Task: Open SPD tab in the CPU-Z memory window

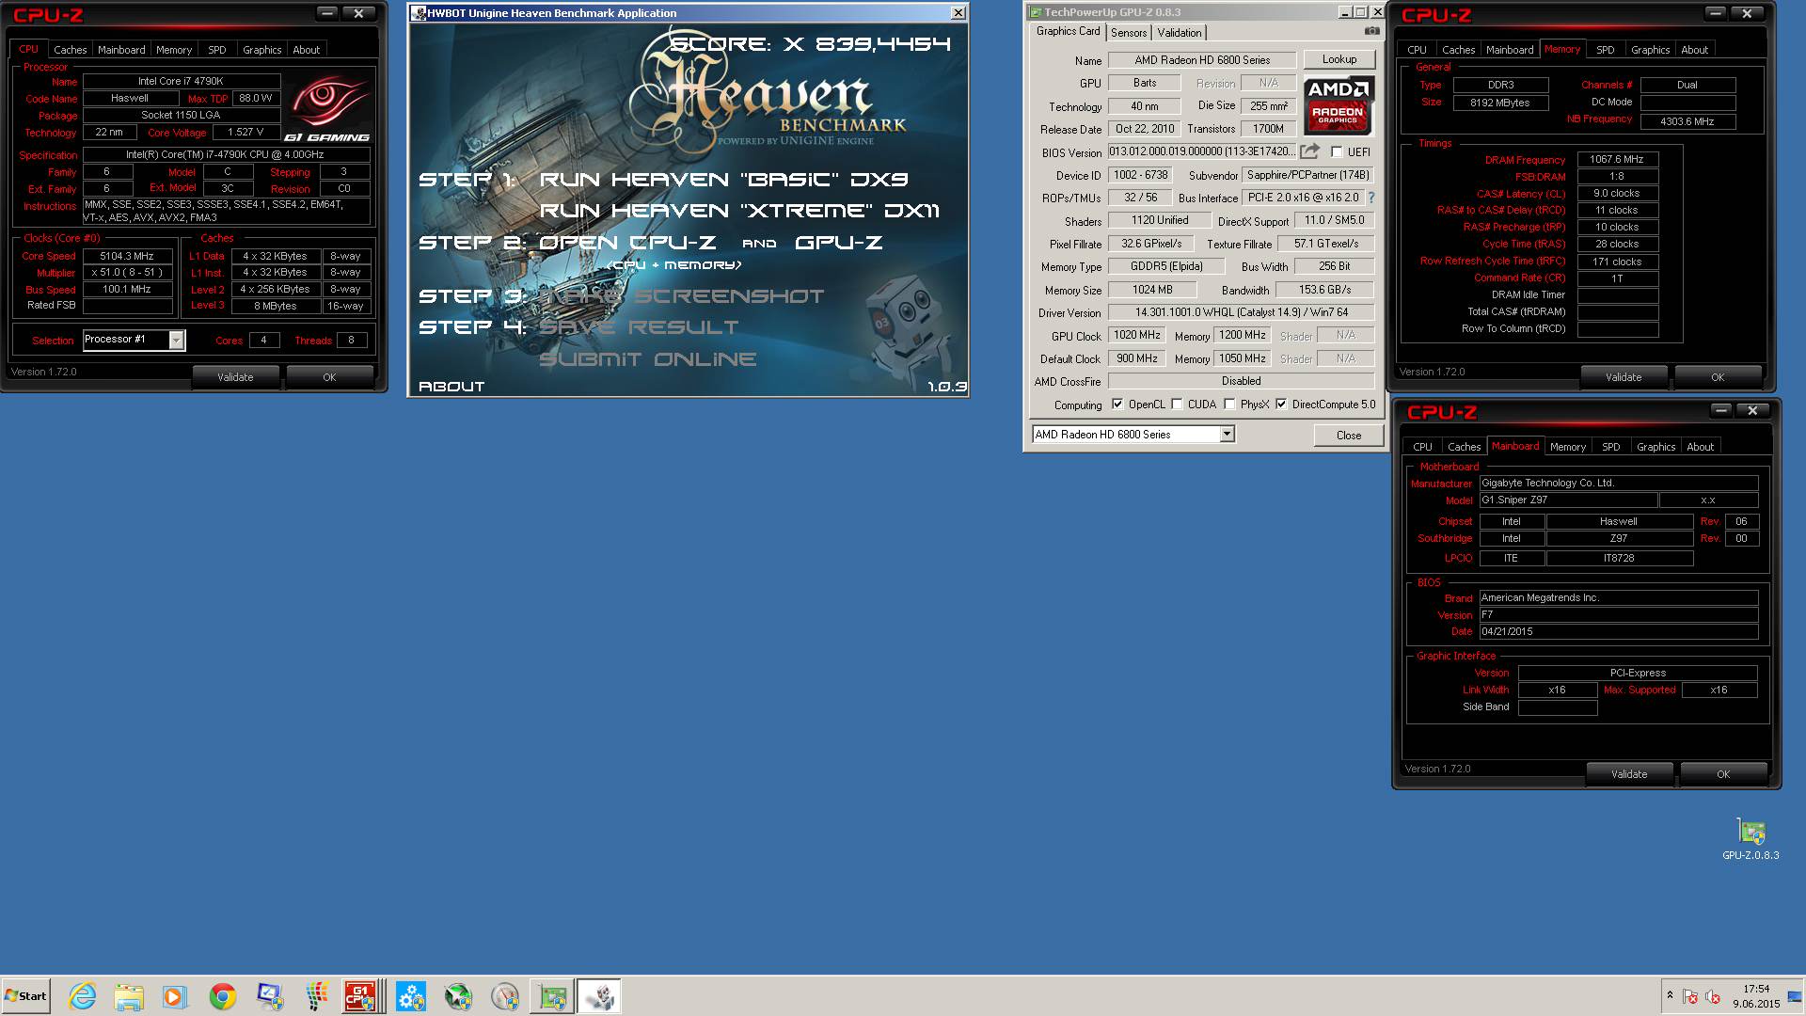Action: pos(1606,50)
